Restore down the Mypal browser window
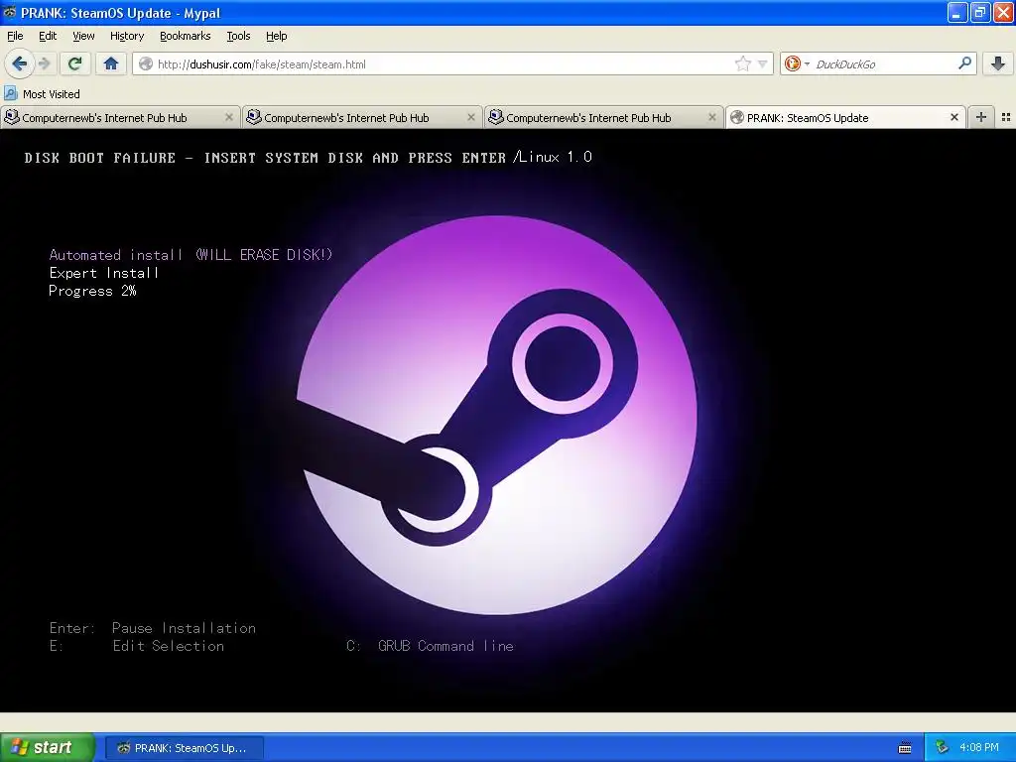This screenshot has width=1016, height=762. (980, 12)
